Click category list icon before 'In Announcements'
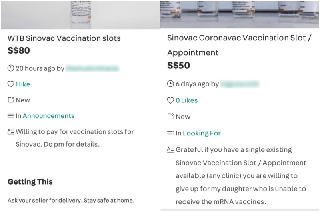 11,116
